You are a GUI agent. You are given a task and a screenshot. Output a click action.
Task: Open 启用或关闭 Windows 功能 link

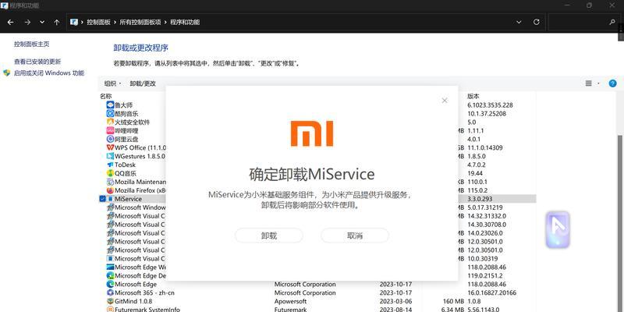coord(49,73)
